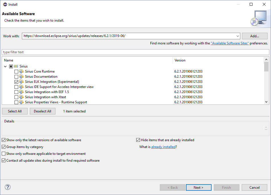Click the Eclipse icon in title bar
Viewport: 271px width, 195px height.
pos(5,4)
